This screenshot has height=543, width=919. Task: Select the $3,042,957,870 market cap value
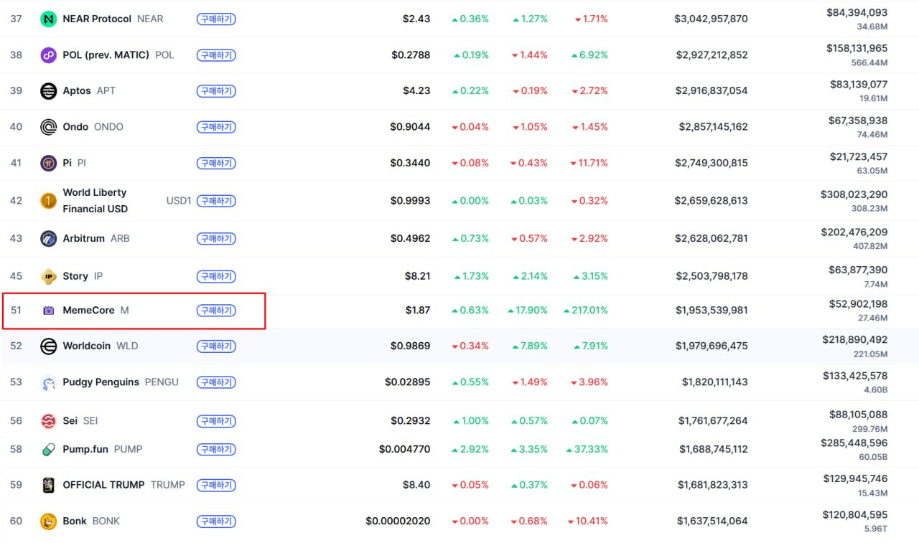click(x=711, y=19)
